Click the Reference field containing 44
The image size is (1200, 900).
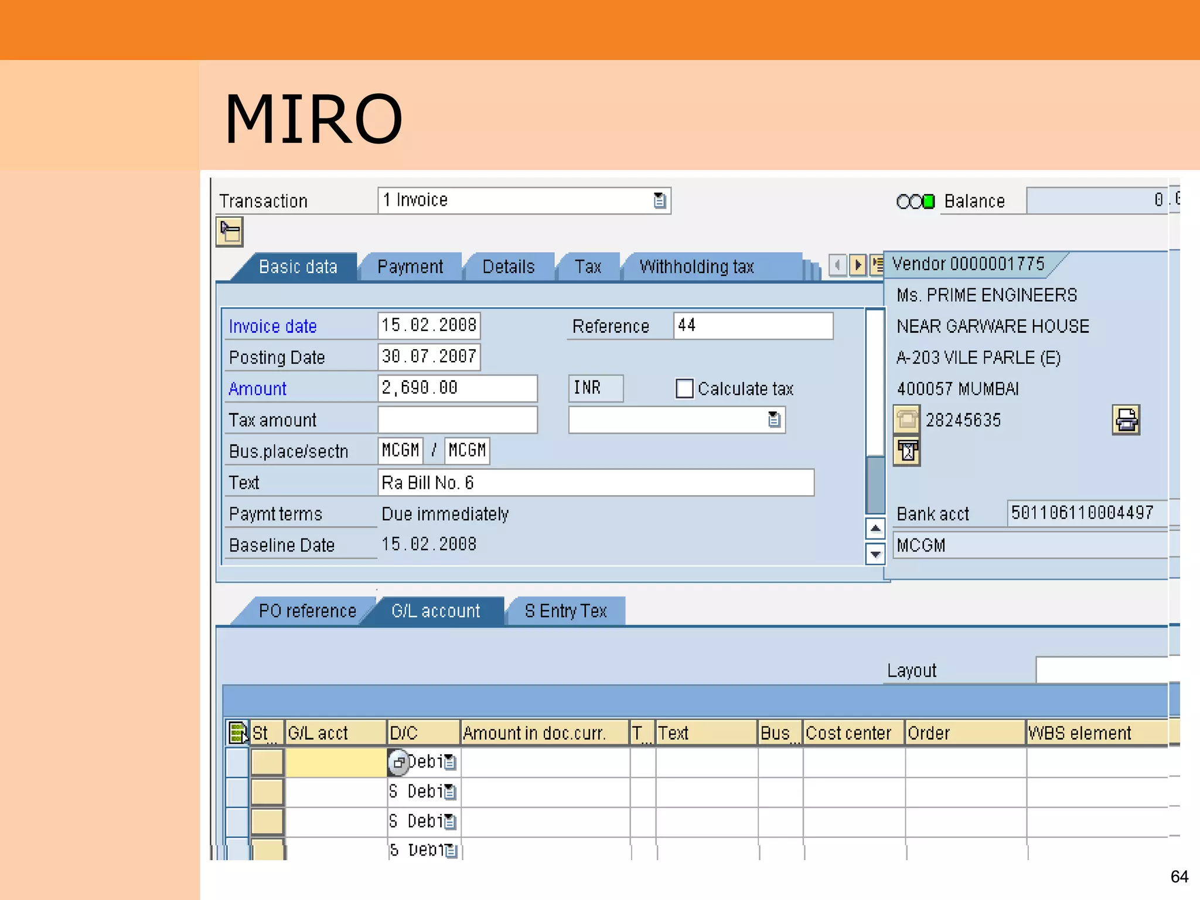click(753, 326)
